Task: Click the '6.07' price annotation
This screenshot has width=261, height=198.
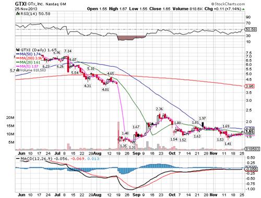Action: pyautogui.click(x=73, y=60)
